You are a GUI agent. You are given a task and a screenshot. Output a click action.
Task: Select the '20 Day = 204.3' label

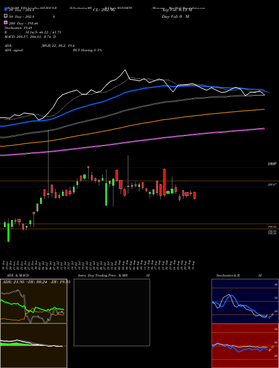pos(22,10)
